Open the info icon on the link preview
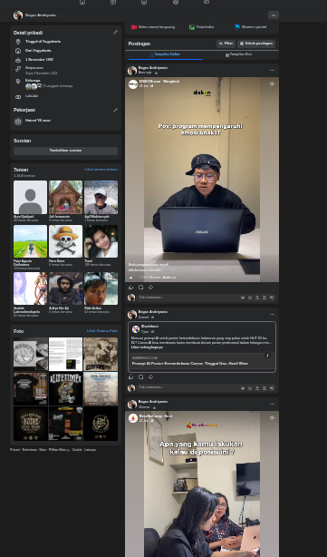This screenshot has width=327, height=557. pos(268,356)
